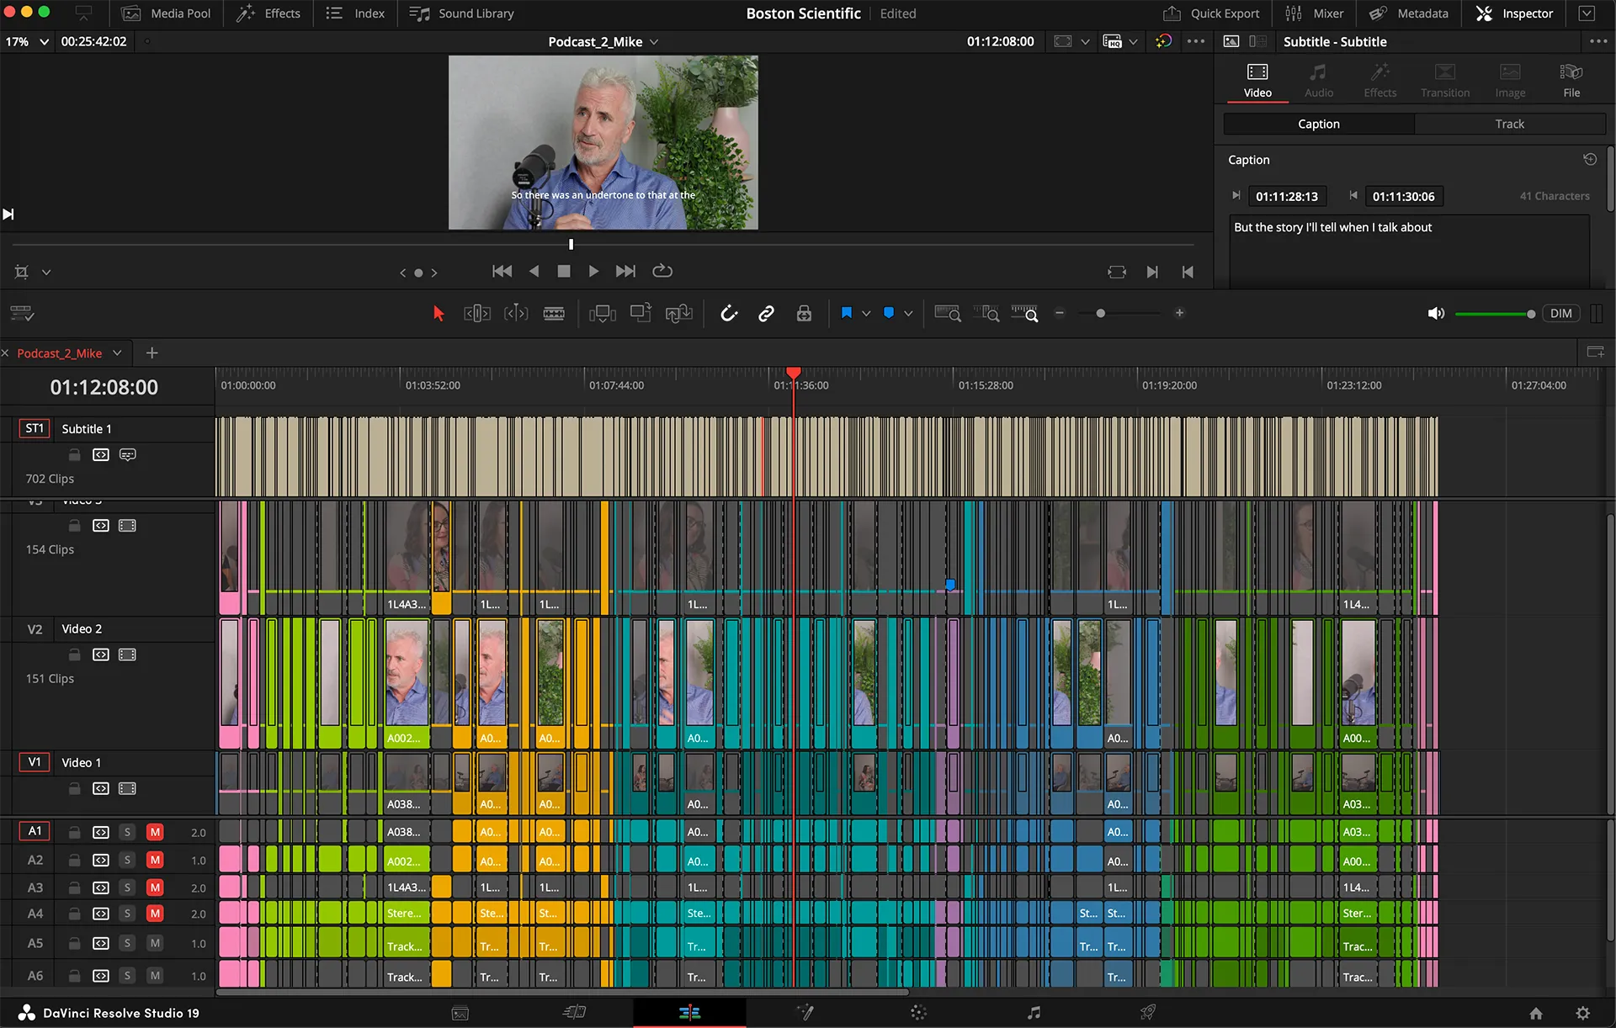Open the flag color dropdown arrow
This screenshot has width=1616, height=1028.
pyautogui.click(x=866, y=314)
